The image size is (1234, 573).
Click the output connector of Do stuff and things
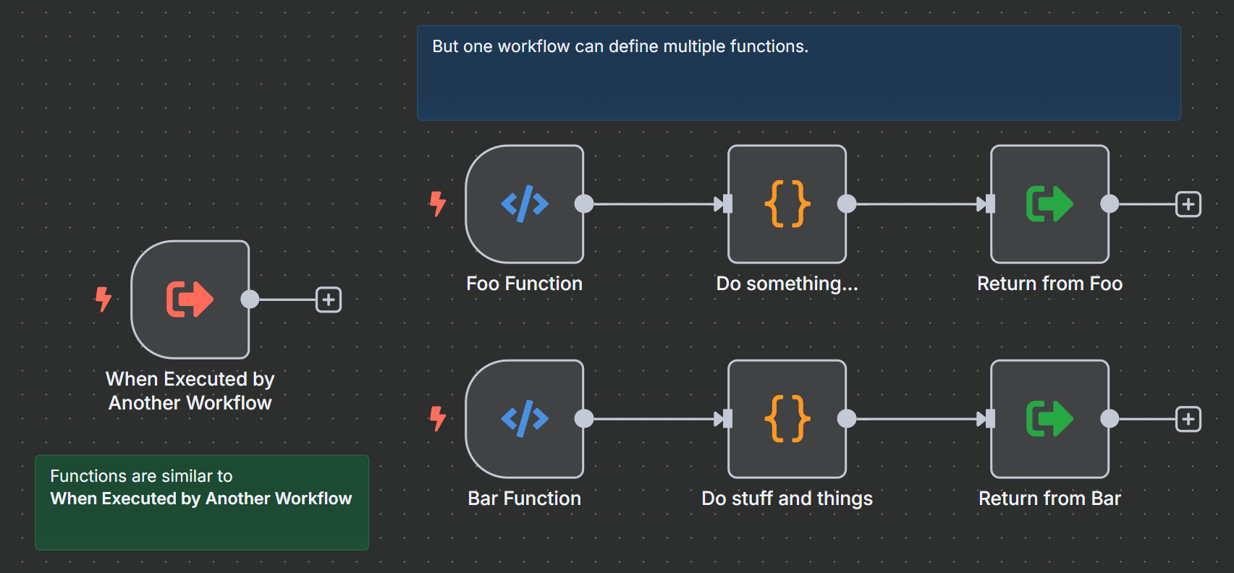click(847, 419)
